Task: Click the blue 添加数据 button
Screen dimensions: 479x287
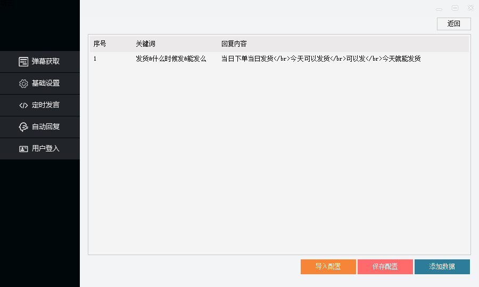Action: [x=442, y=267]
